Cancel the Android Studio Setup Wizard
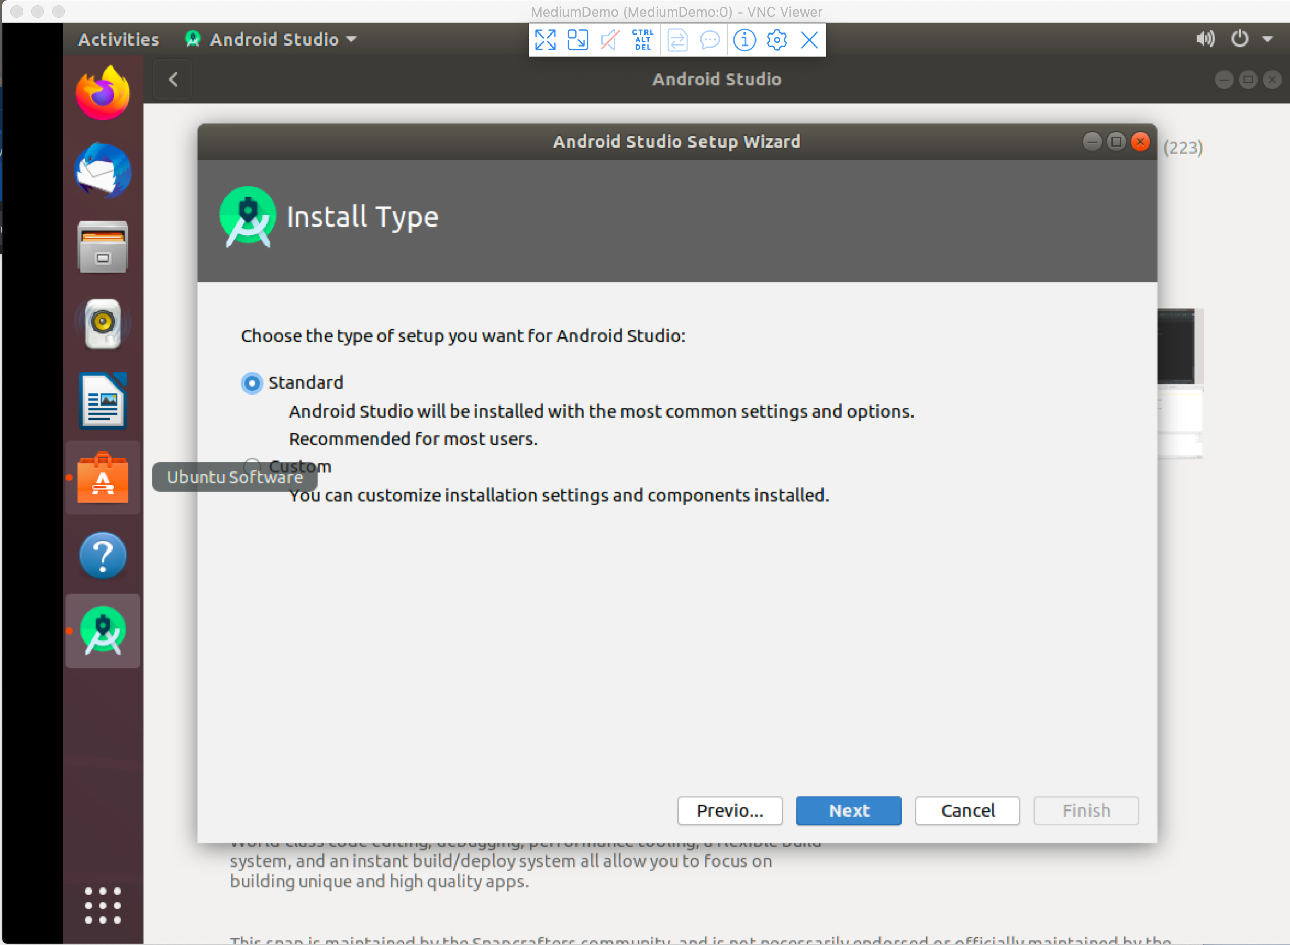This screenshot has height=945, width=1290. pyautogui.click(x=967, y=810)
